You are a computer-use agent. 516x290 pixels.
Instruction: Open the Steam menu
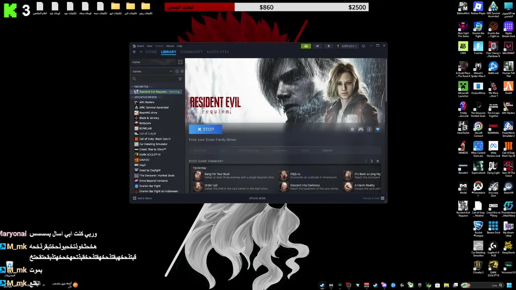pos(138,46)
